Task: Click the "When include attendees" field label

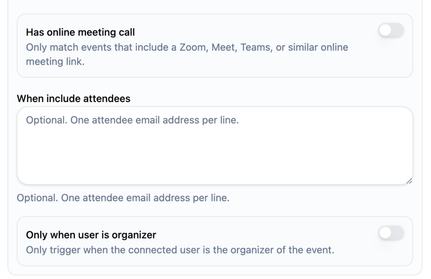Action: [74, 98]
